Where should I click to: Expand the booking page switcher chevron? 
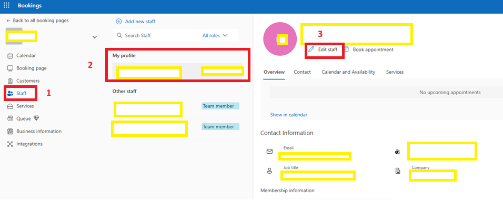95,37
